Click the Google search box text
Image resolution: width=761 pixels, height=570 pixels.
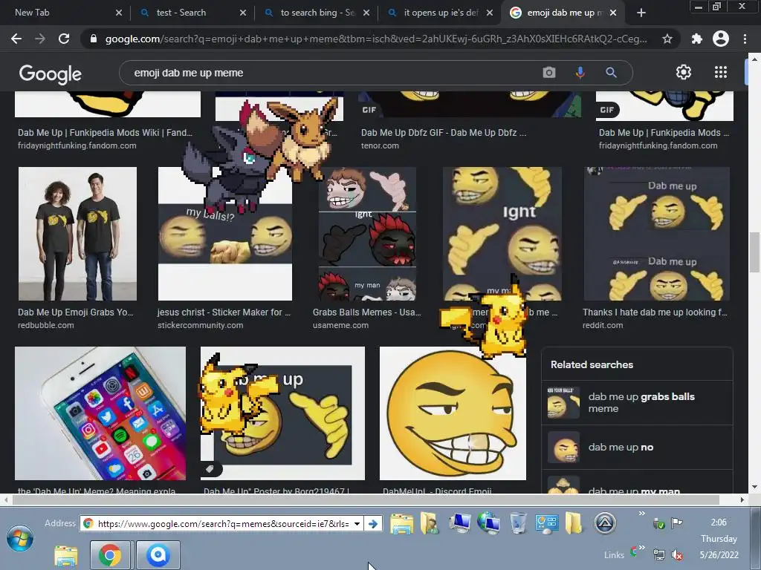189,73
